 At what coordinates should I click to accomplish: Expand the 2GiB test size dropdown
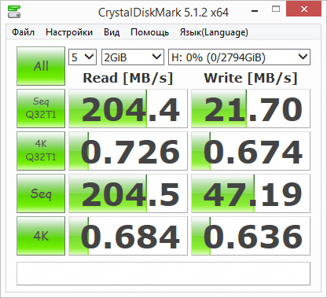[x=133, y=57]
